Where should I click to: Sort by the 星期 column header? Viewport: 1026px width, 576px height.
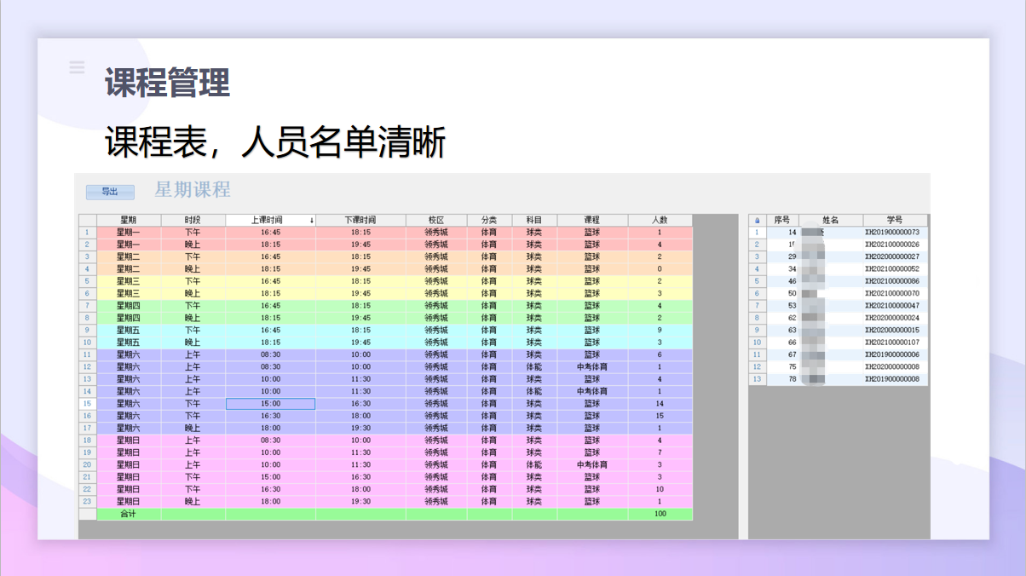129,220
